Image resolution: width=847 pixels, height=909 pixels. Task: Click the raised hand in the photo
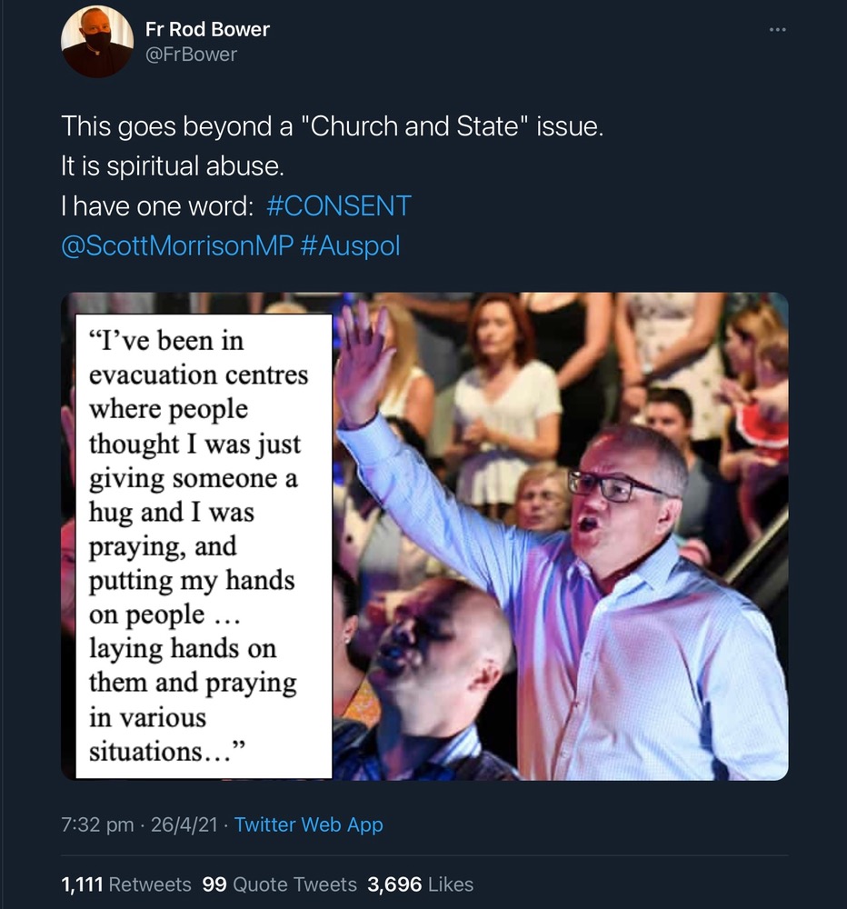[364, 359]
